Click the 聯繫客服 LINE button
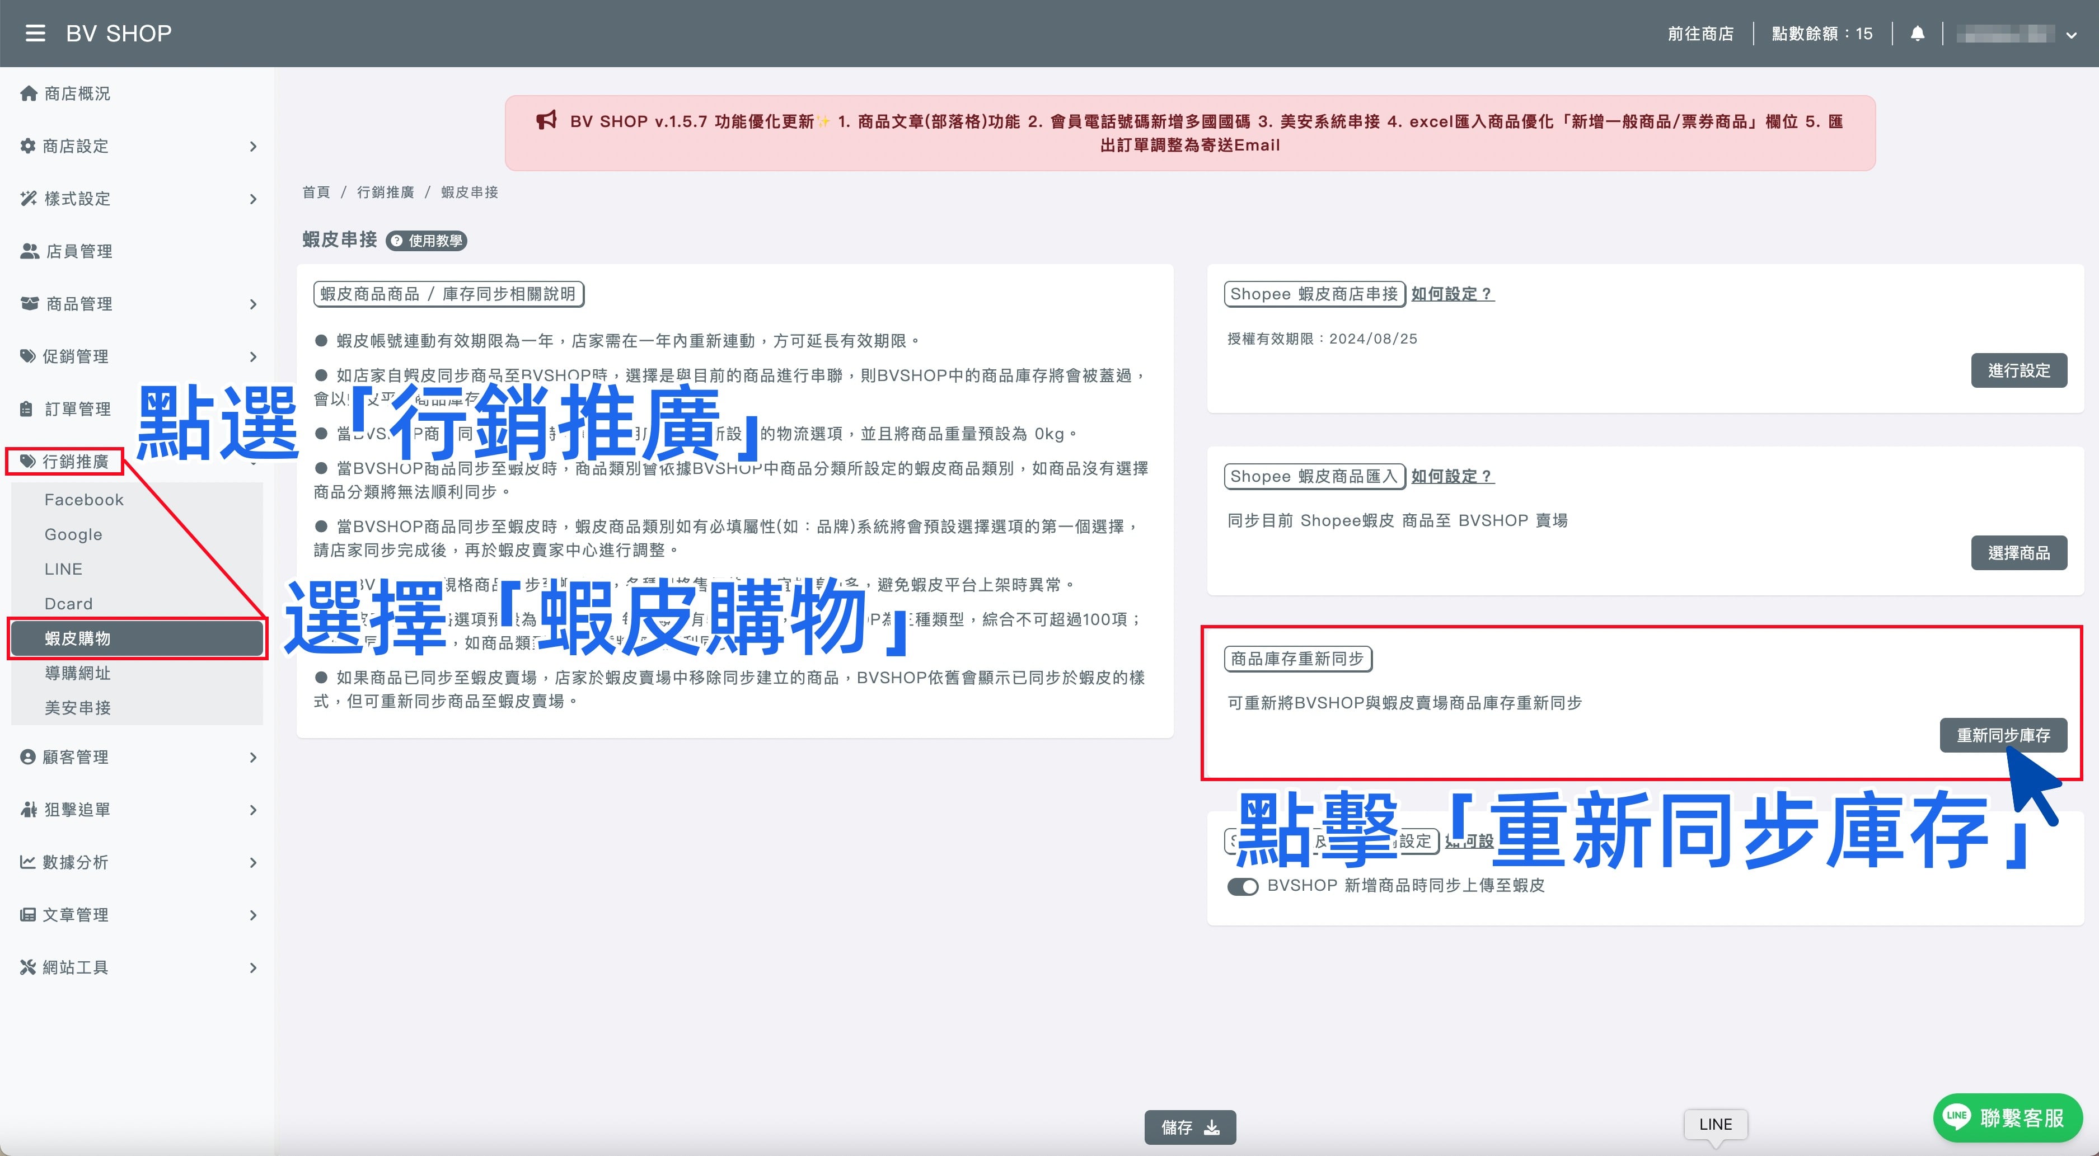The width and height of the screenshot is (2099, 1156). coord(2007,1117)
